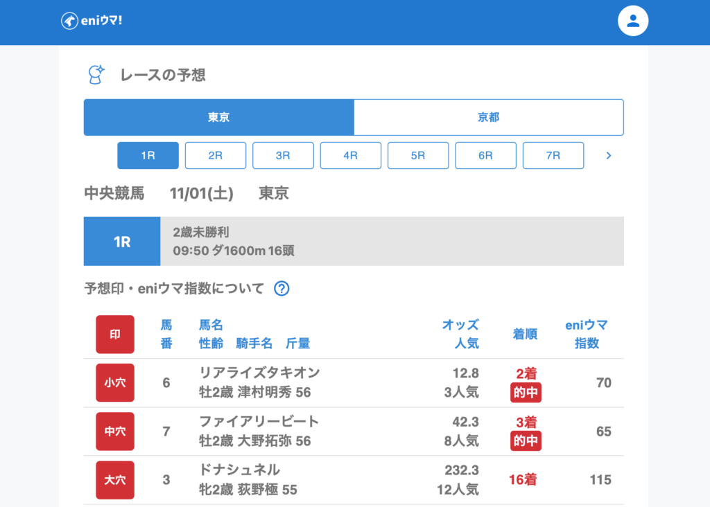Click the 小穴 badge for horse 6
Screen dimensions: 710x507
click(115, 383)
